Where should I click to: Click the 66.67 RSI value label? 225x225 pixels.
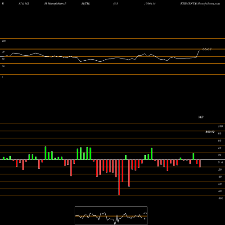207,49
